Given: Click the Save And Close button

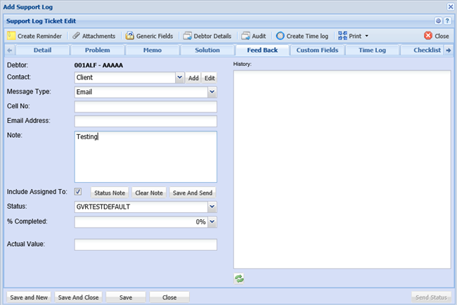Looking at the screenshot, I should [x=78, y=297].
